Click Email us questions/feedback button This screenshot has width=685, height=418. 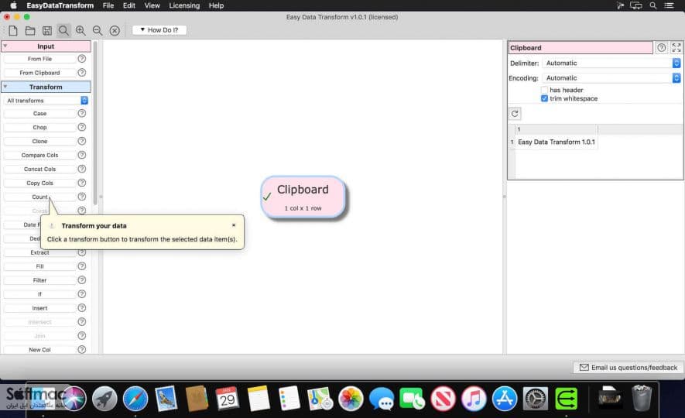pyautogui.click(x=628, y=368)
